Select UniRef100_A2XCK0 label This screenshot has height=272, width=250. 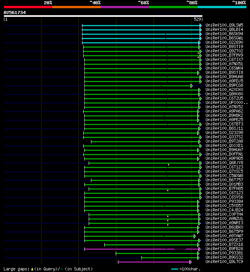(x=224, y=89)
